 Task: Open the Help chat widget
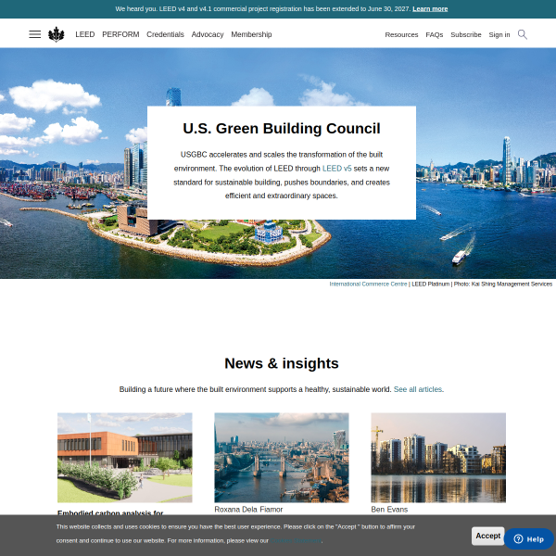(529, 539)
